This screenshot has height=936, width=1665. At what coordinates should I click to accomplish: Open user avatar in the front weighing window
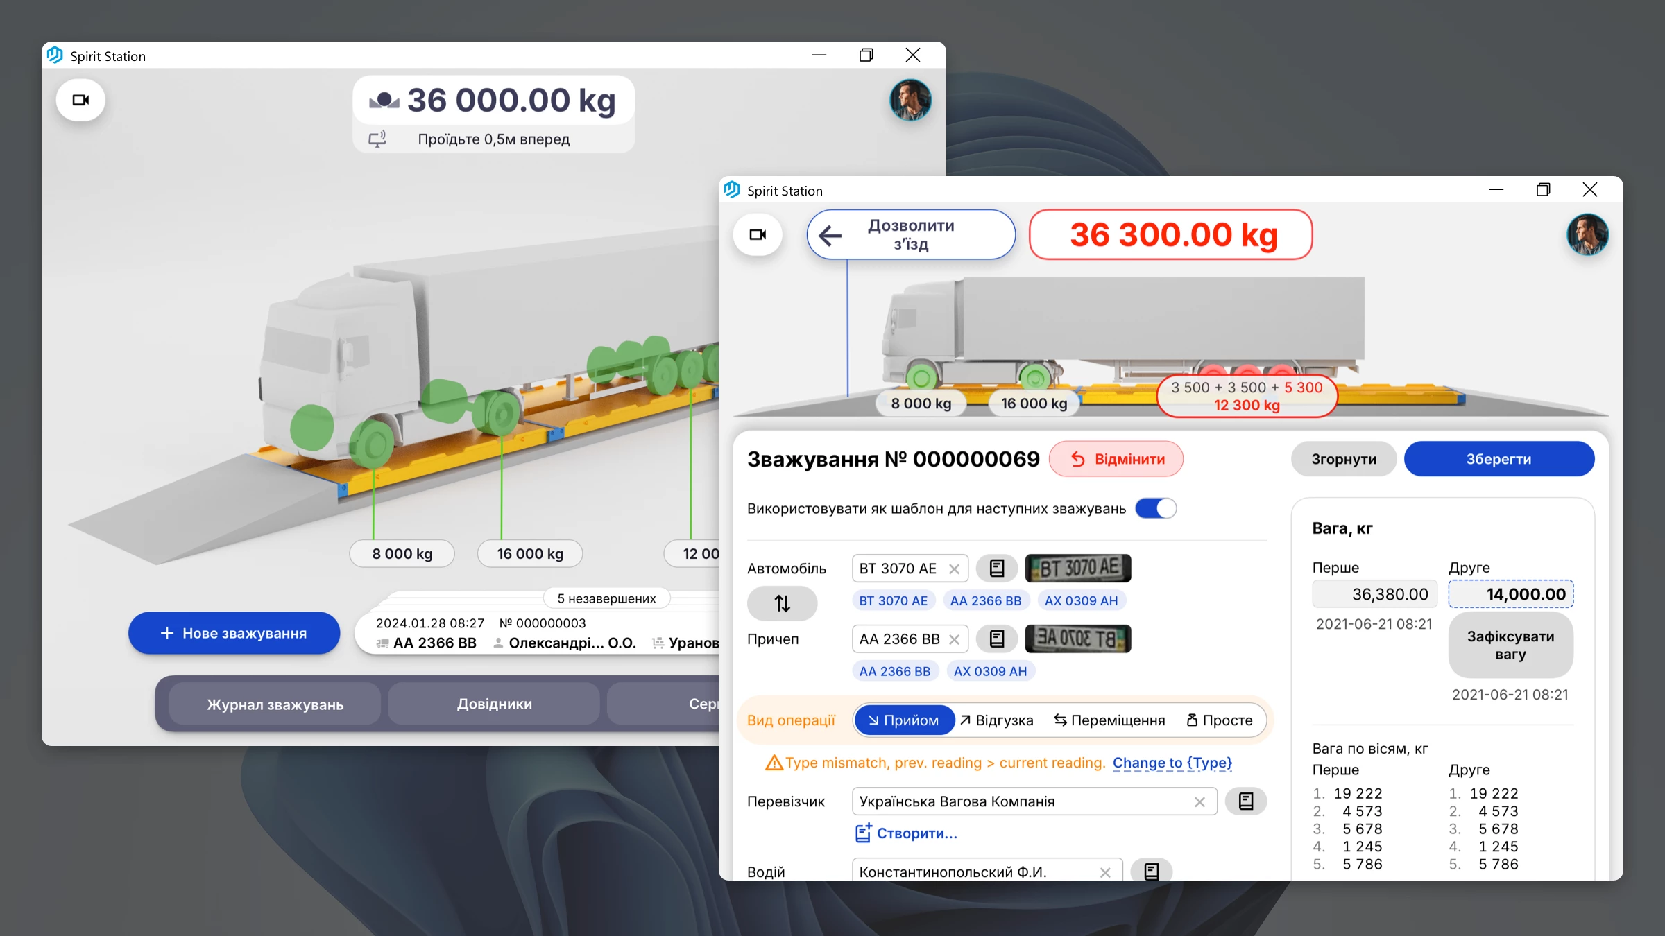(1587, 234)
